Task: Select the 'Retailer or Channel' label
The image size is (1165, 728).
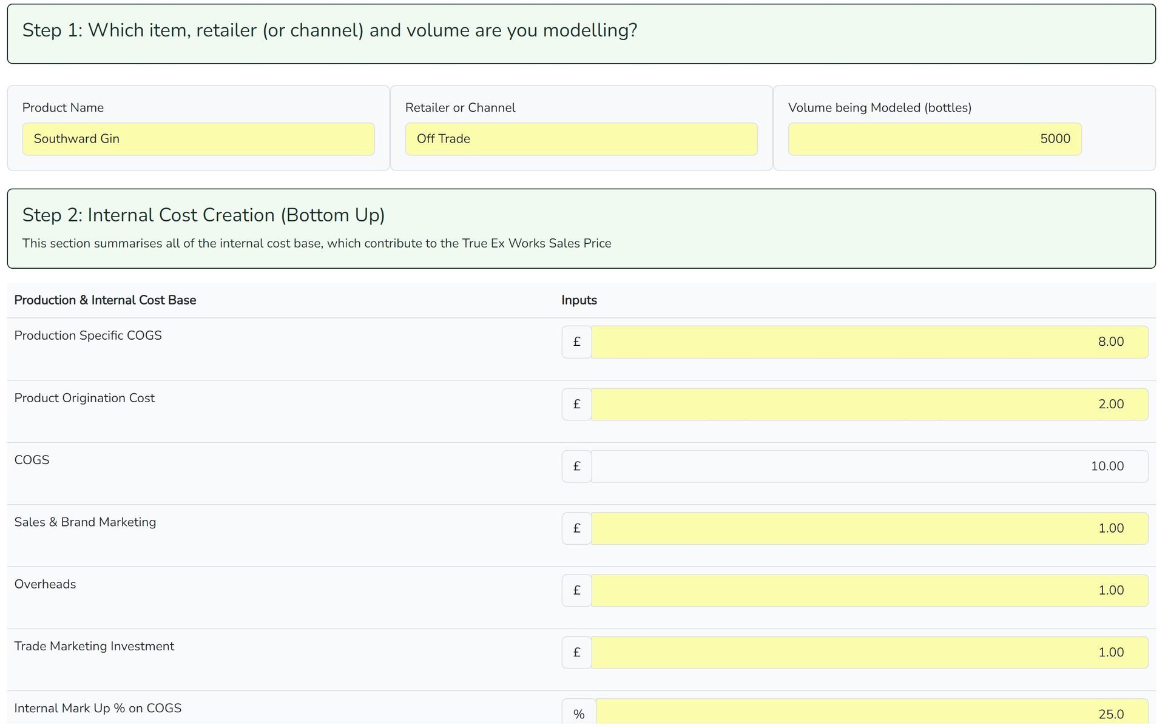Action: [461, 108]
